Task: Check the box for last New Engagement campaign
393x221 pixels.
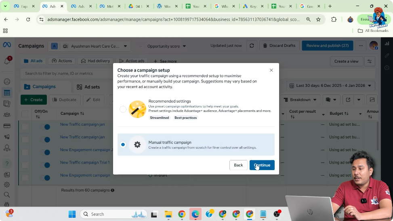Action: pos(25,178)
